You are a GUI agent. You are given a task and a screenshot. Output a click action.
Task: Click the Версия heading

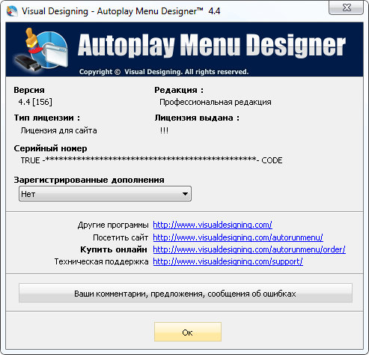point(29,90)
